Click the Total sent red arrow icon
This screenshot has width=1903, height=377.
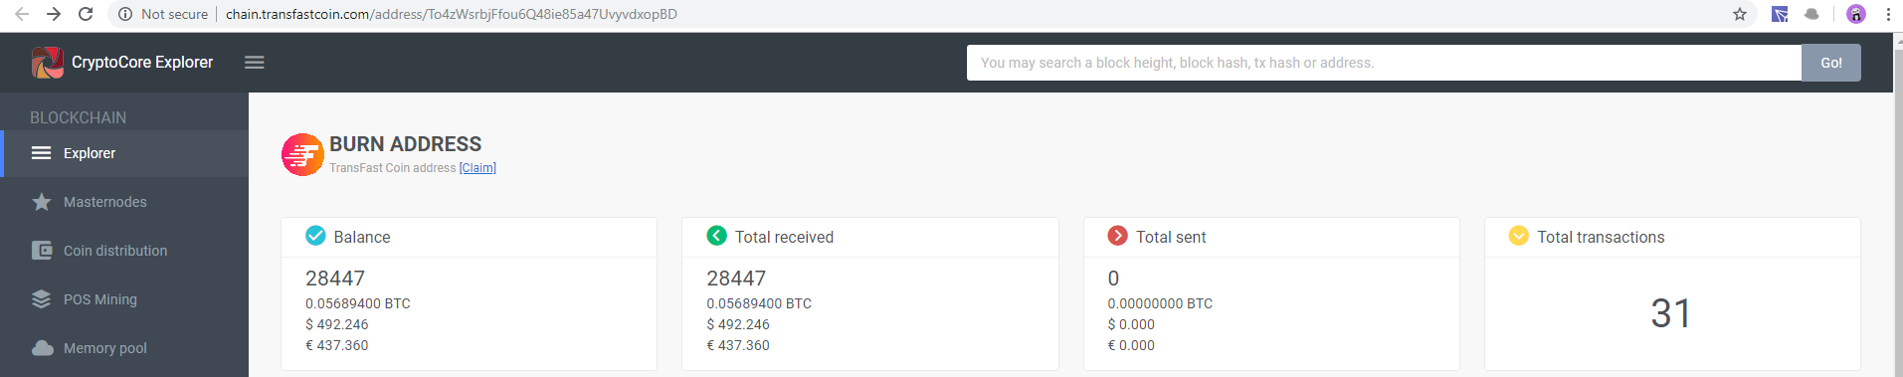[1118, 236]
